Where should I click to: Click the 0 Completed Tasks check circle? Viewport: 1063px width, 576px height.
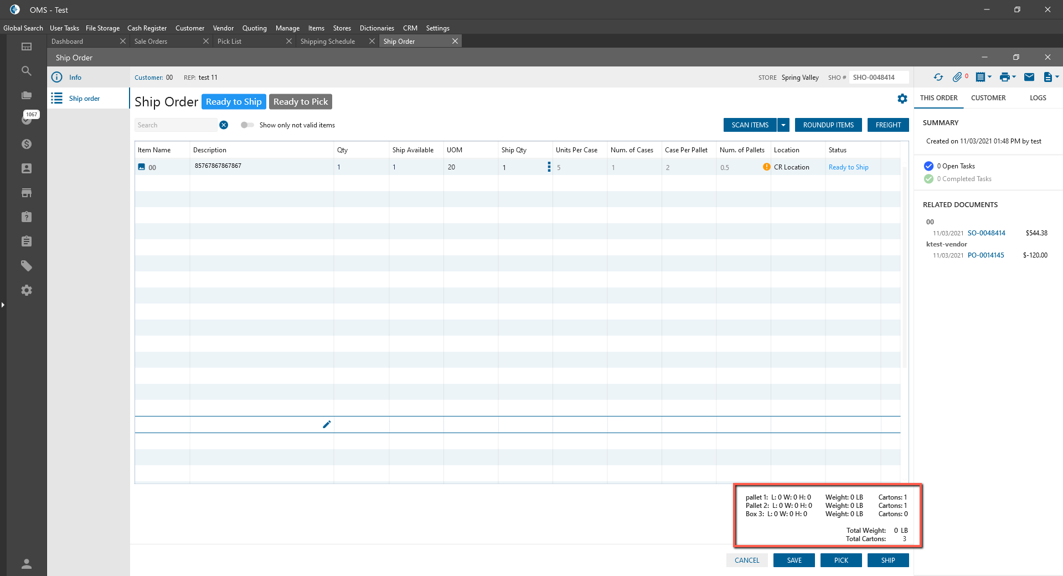928,179
